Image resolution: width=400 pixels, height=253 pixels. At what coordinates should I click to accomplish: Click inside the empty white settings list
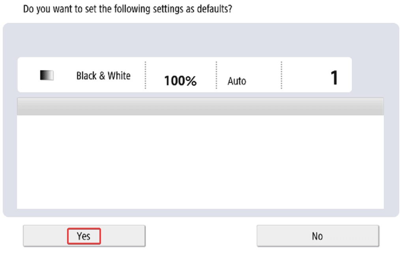click(200, 162)
